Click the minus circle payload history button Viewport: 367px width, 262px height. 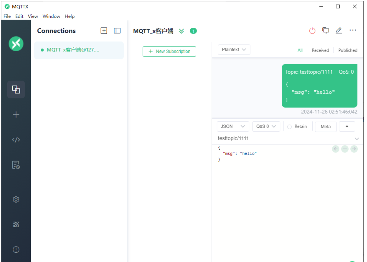tap(345, 149)
